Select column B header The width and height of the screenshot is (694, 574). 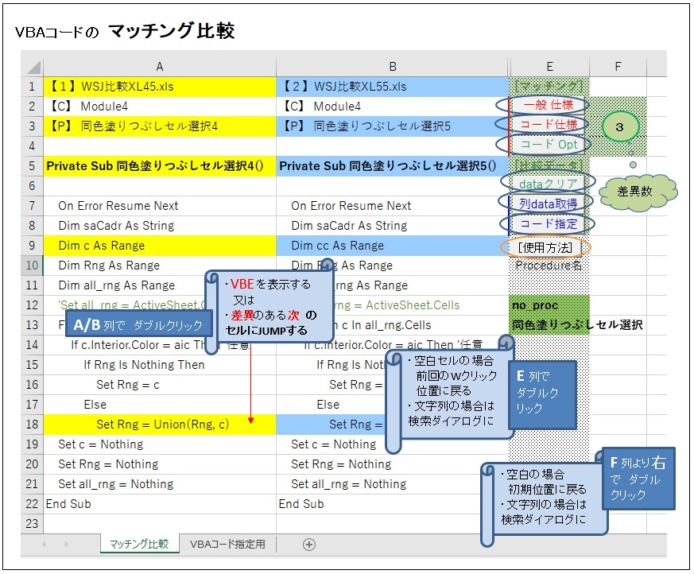click(x=393, y=67)
